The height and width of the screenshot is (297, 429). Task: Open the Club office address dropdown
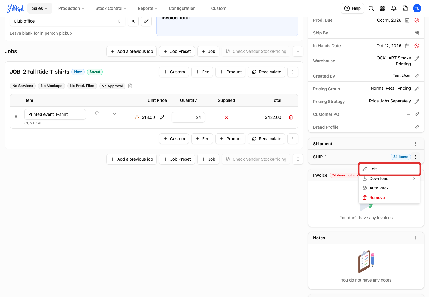coord(68,21)
